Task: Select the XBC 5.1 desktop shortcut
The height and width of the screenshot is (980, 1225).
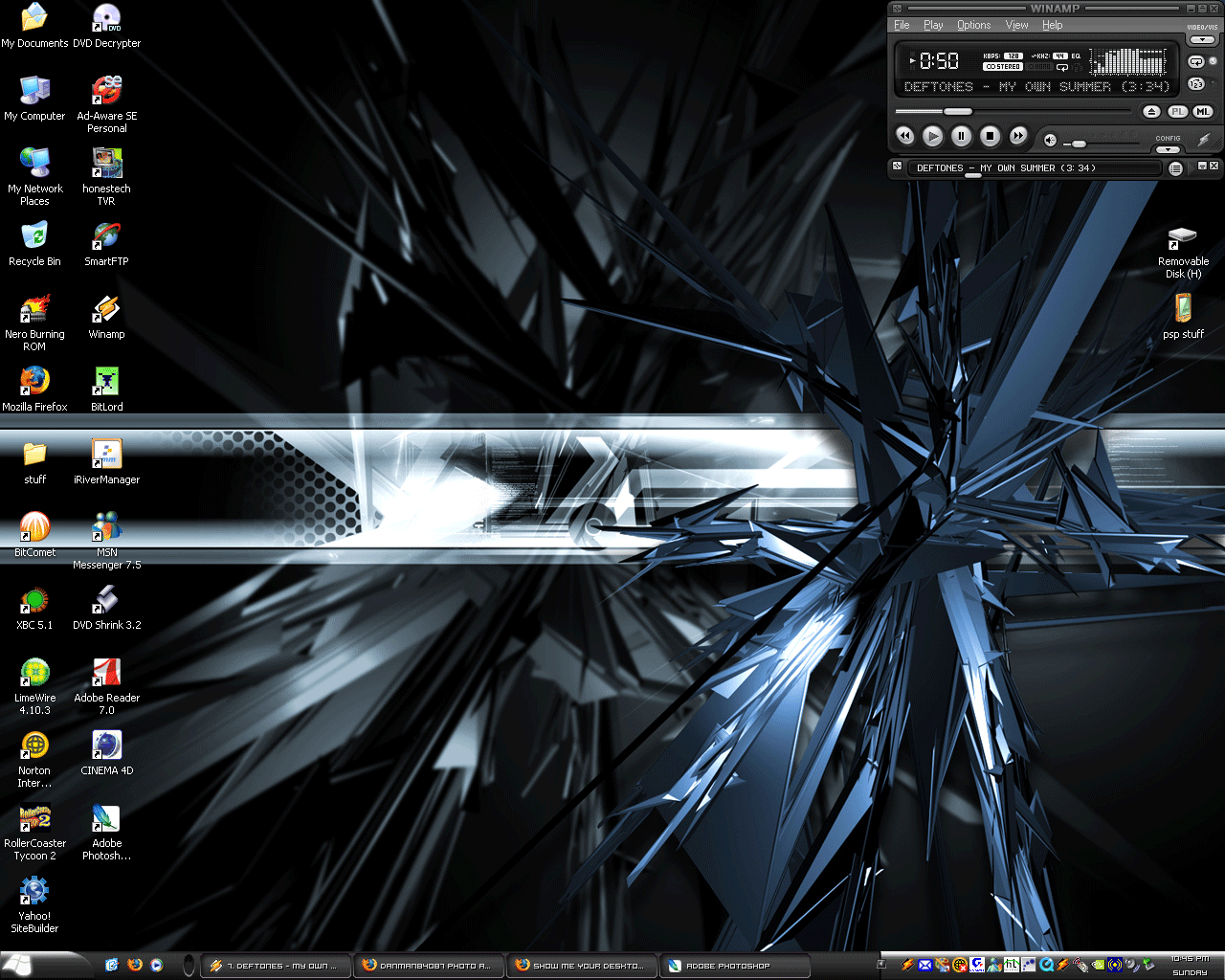Action: [x=34, y=608]
